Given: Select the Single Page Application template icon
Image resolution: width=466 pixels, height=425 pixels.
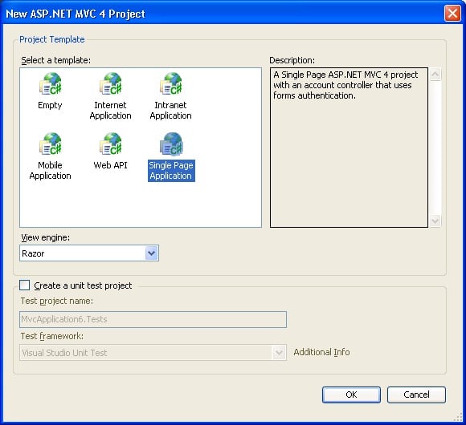Looking at the screenshot, I should pos(171,144).
